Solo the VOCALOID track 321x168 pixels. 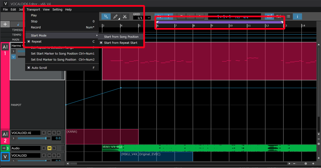[54, 155]
